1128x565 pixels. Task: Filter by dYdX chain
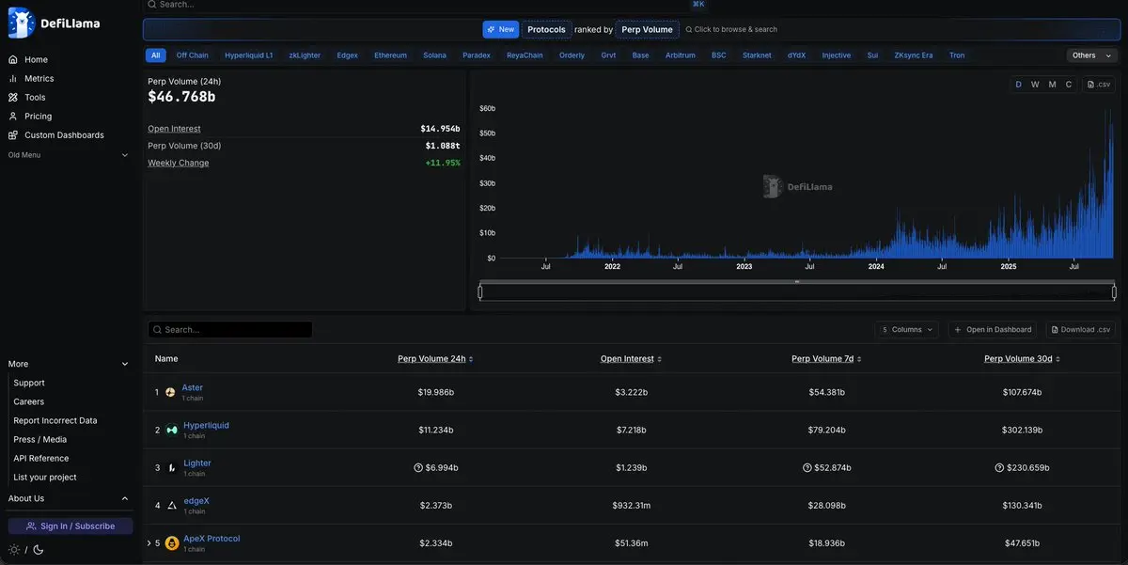click(x=796, y=55)
